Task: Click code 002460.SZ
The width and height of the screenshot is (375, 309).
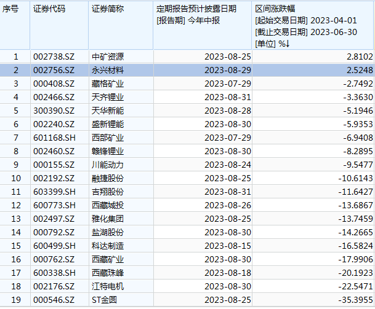Action: 54,151
